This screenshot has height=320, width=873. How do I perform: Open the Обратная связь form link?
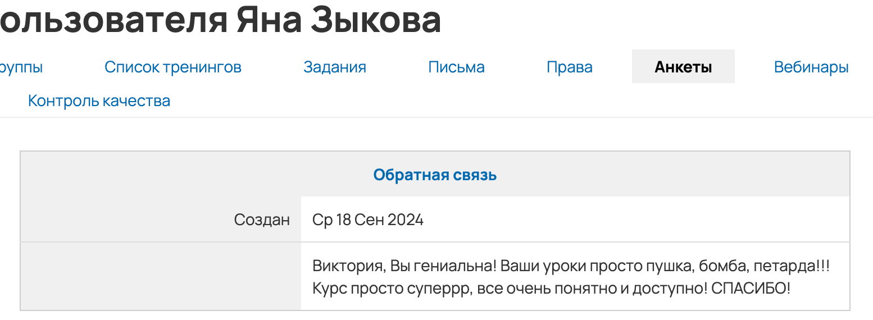pyautogui.click(x=435, y=175)
